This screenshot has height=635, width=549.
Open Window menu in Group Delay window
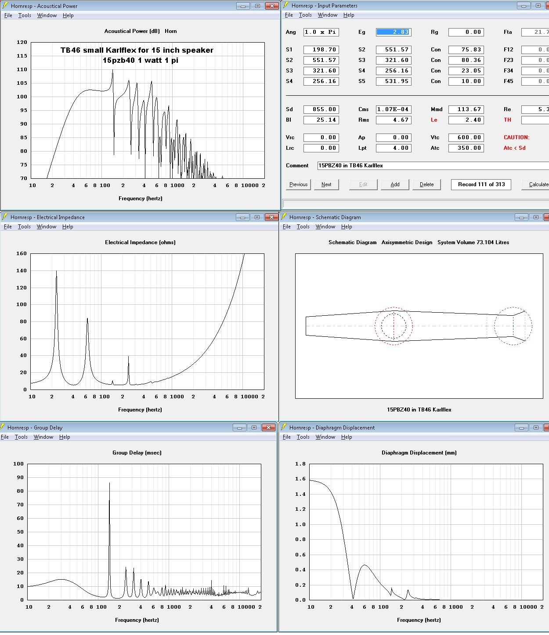click(x=43, y=437)
